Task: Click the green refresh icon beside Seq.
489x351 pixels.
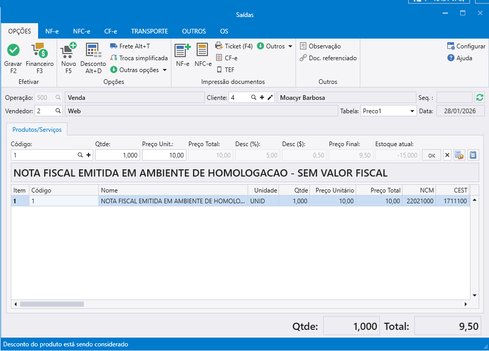Action: 480,97
